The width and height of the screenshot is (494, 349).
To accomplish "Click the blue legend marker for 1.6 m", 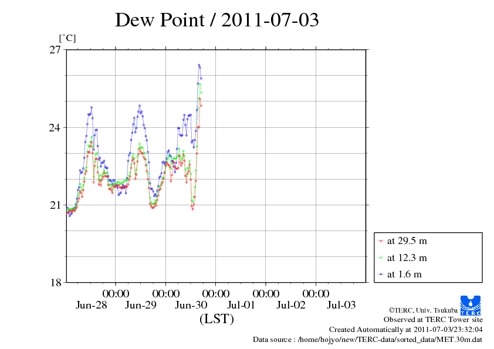I will [381, 275].
